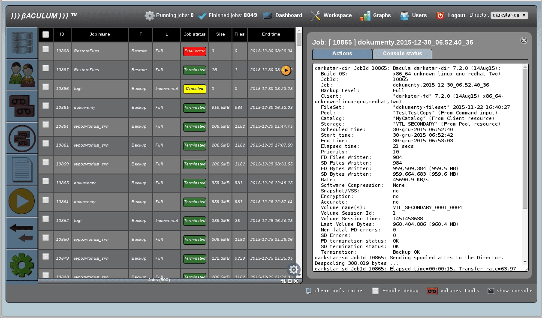Image resolution: width=542 pixels, height=318 pixels.
Task: Sort by the T type column header
Action: pyautogui.click(x=141, y=34)
